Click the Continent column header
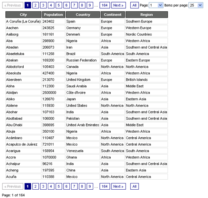This screenshot has height=198, width=208. [x=113, y=15]
